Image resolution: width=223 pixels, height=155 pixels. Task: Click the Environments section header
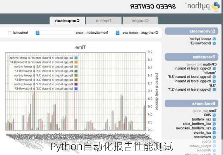point(191,31)
